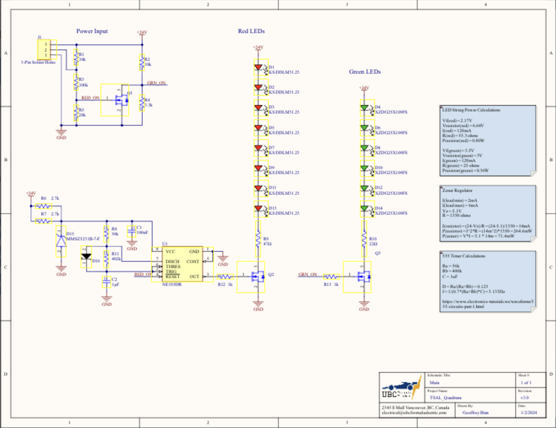
Task: Click red LED D1 at string top
Action: point(259,67)
